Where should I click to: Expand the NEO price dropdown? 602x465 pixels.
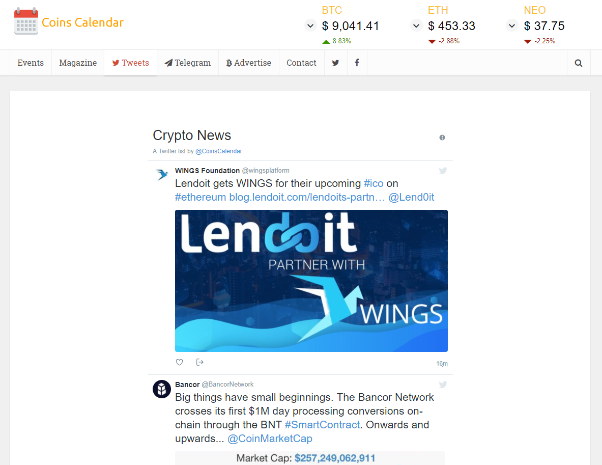511,25
